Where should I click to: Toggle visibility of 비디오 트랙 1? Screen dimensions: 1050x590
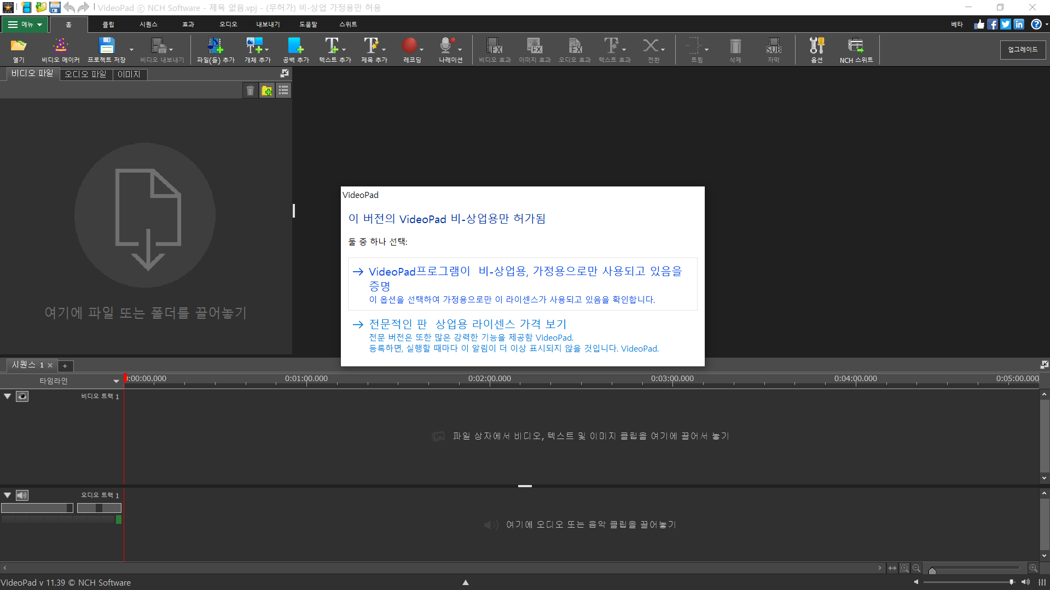pyautogui.click(x=22, y=396)
